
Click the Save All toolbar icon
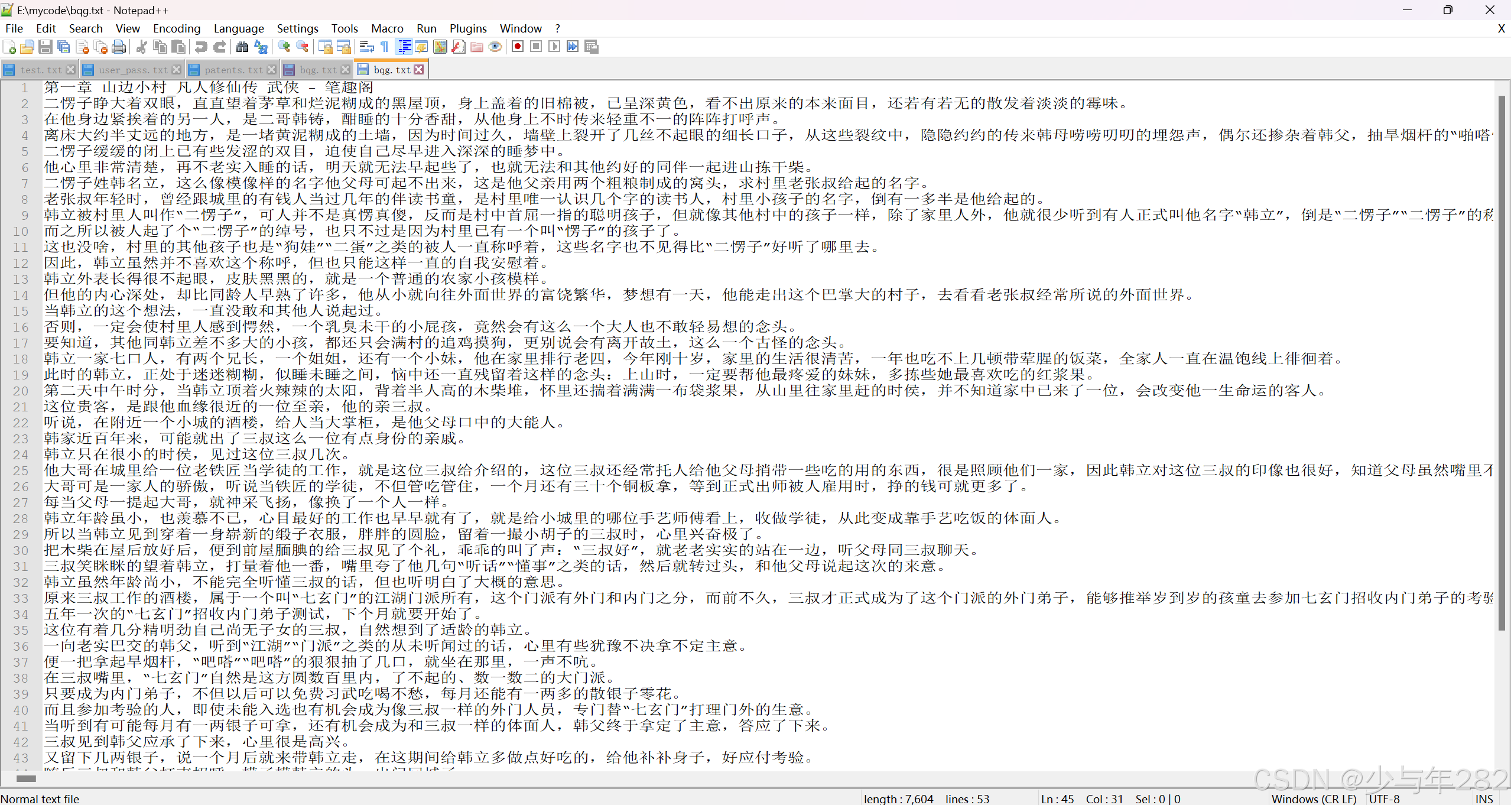click(64, 47)
